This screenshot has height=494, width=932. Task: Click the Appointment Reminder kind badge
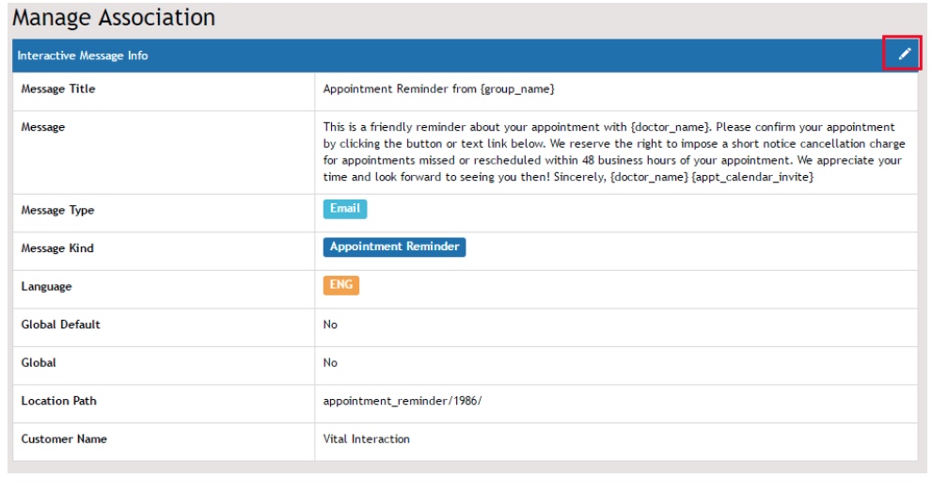(x=394, y=247)
